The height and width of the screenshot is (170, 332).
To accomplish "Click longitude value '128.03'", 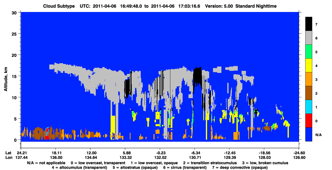I will coord(264,158).
